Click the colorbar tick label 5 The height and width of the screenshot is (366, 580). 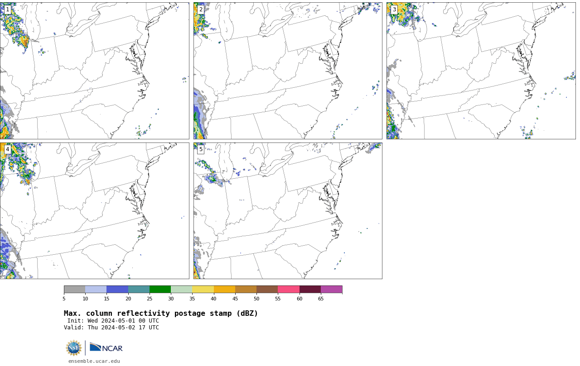point(64,299)
